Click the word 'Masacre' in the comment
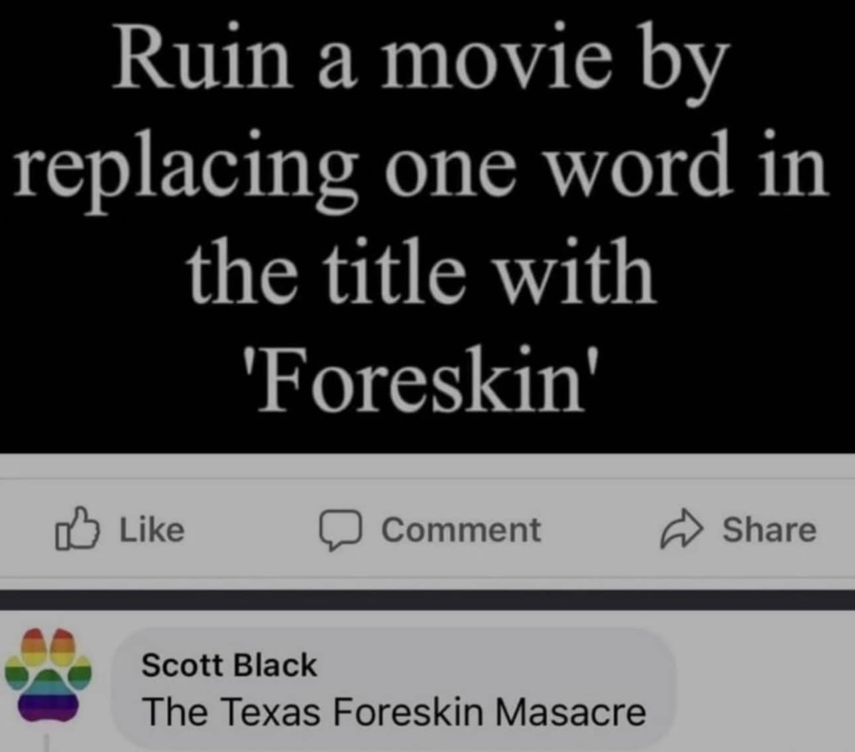This screenshot has width=855, height=752. [571, 712]
